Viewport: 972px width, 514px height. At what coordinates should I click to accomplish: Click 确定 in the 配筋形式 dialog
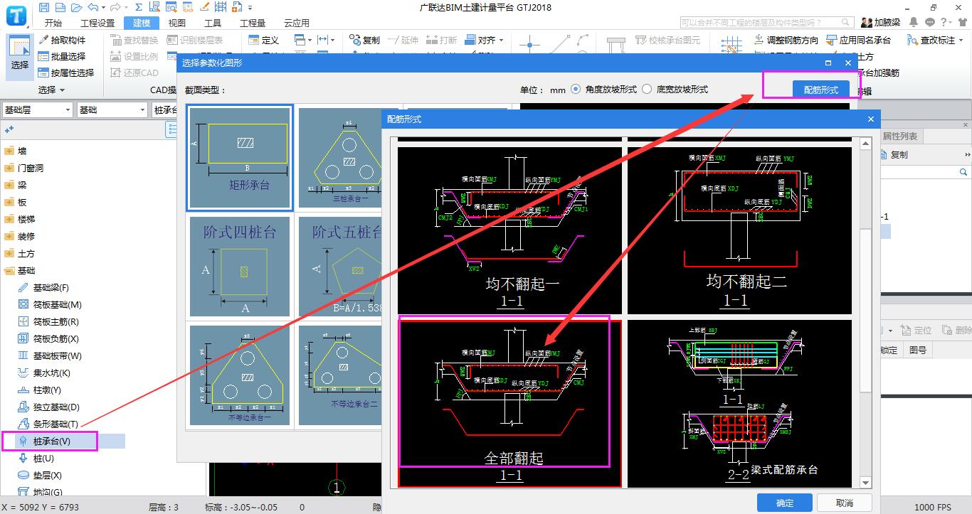[x=785, y=503]
